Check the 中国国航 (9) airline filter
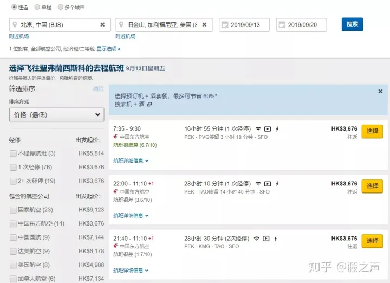 (13, 237)
